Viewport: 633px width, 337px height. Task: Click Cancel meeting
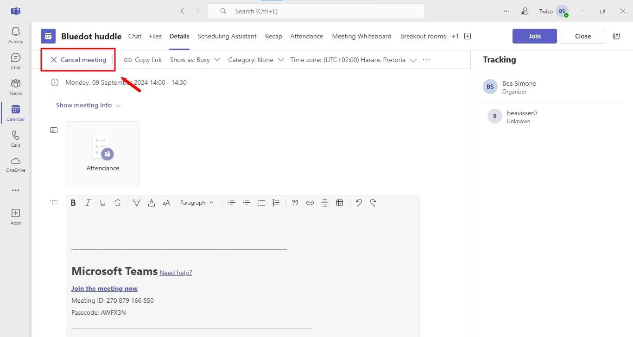point(78,60)
